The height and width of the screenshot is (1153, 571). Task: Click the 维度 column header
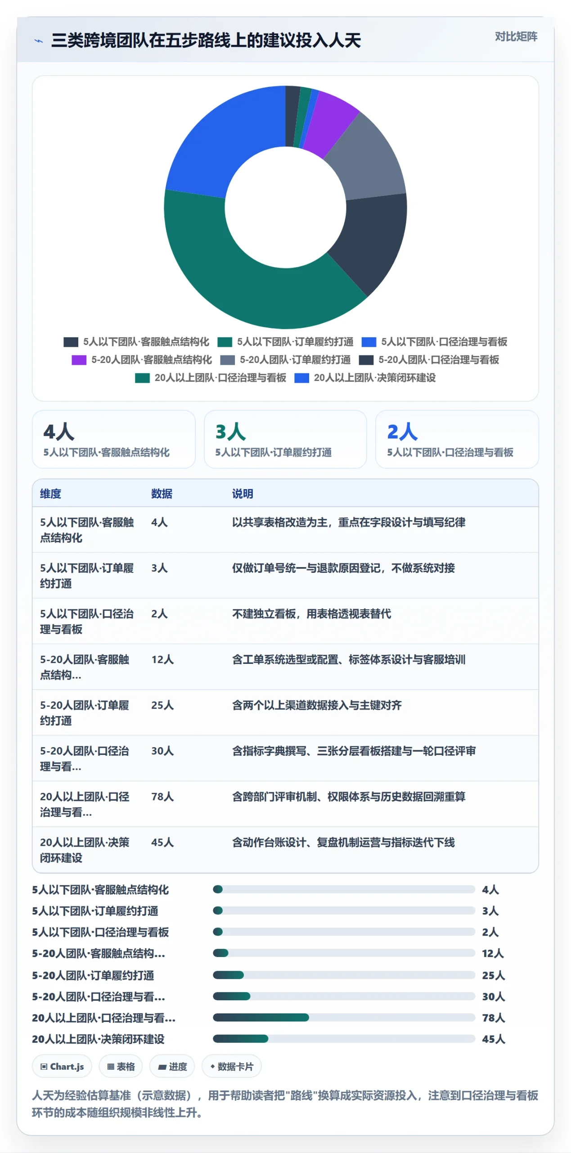(50, 494)
